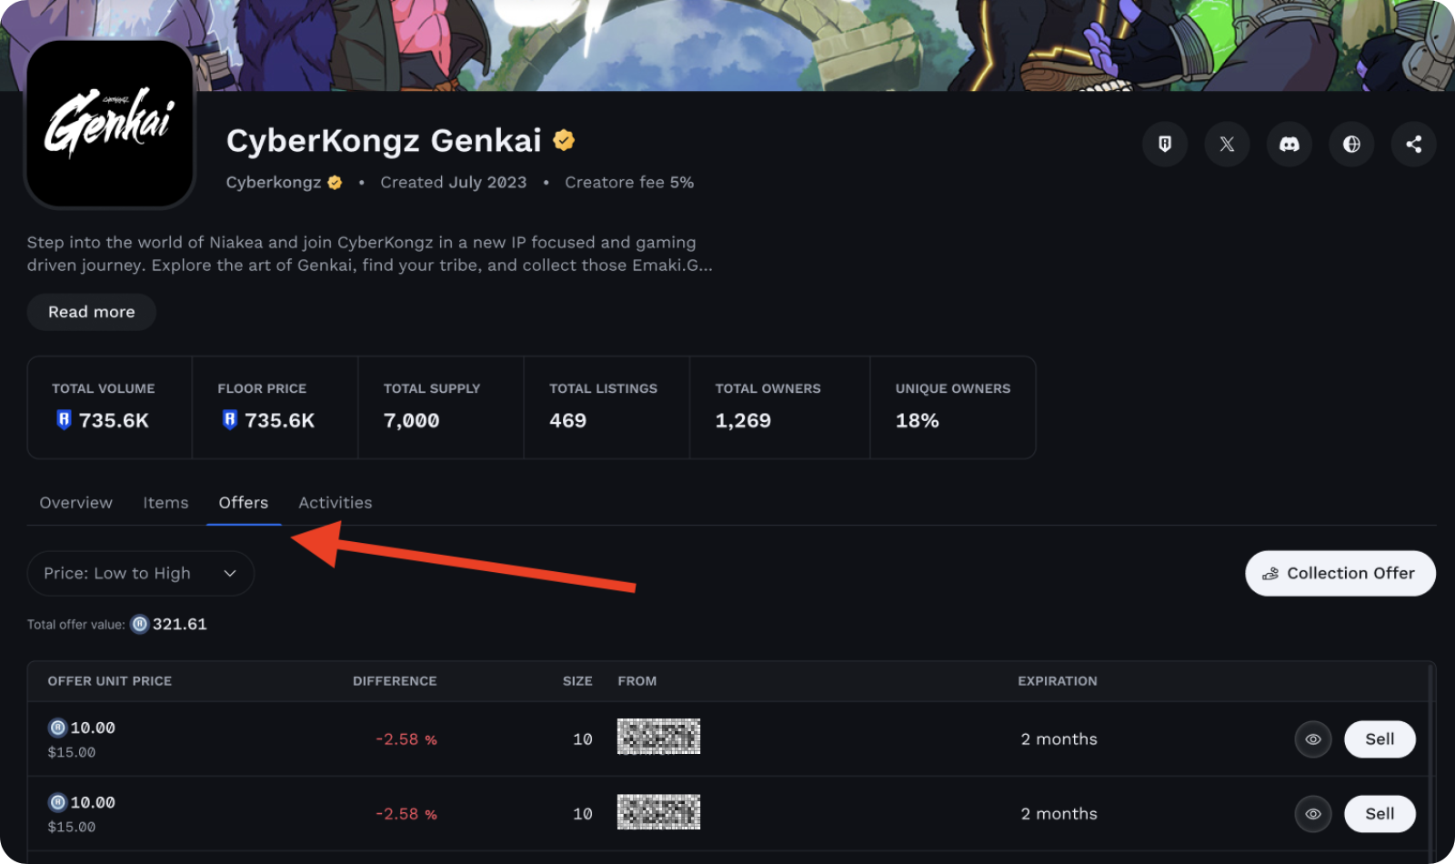
Task: Open the Price: Low to High dropdown
Action: 140,573
